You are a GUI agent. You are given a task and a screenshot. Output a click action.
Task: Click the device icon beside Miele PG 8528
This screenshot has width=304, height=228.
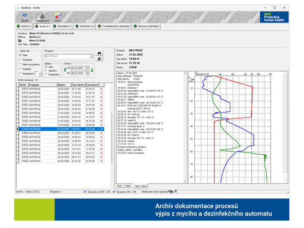tap(20, 41)
